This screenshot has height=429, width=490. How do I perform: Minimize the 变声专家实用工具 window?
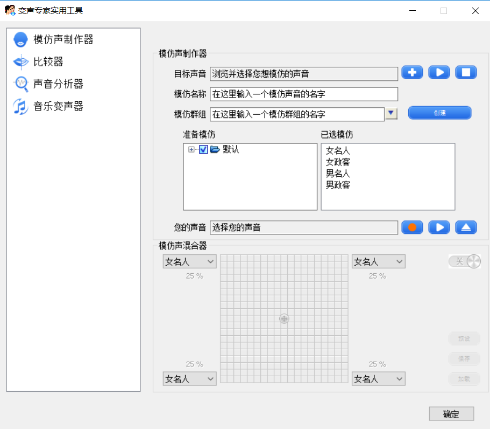(413, 11)
